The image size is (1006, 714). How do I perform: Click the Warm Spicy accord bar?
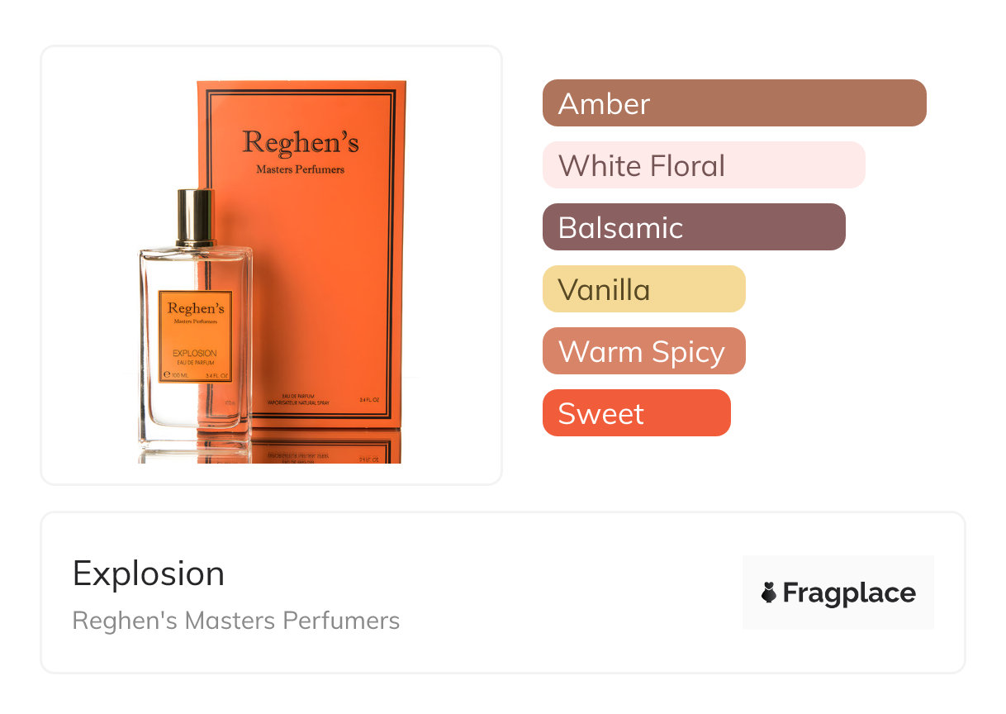pos(644,351)
